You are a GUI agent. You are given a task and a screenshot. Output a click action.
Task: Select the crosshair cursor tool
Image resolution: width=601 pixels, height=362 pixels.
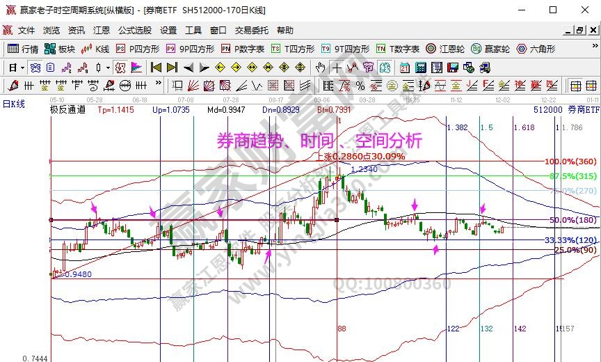337,68
